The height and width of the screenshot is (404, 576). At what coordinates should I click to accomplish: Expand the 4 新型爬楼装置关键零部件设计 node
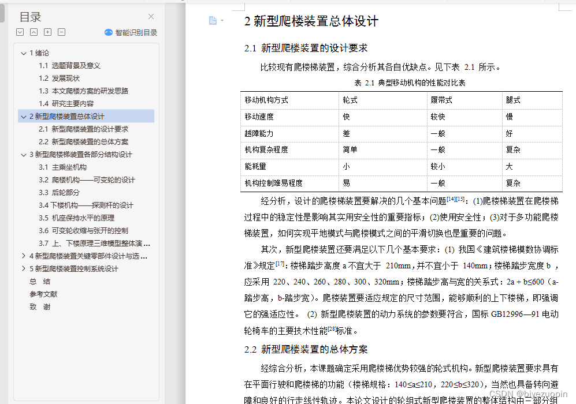[24, 256]
